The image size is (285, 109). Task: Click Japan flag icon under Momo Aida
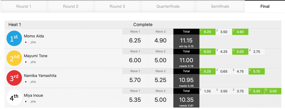[26, 42]
